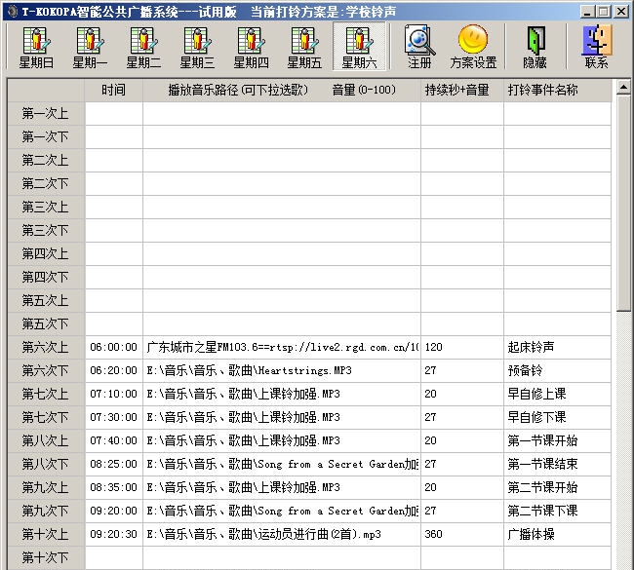This screenshot has height=570, width=634.
Task: Select music path cell in 第九次上 row
Action: coord(282,487)
